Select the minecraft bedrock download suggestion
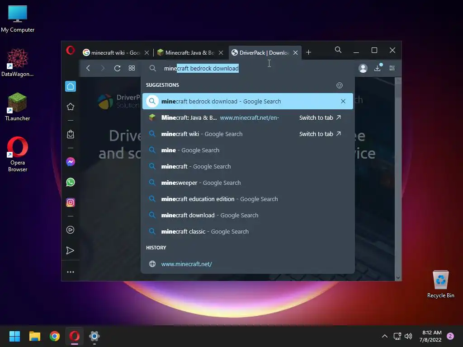This screenshot has height=347, width=463. point(247,101)
